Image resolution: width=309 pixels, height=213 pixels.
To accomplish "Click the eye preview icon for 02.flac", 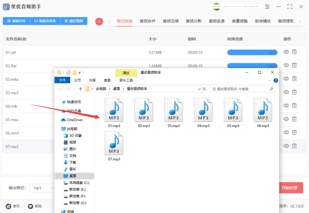I will coord(286,65).
